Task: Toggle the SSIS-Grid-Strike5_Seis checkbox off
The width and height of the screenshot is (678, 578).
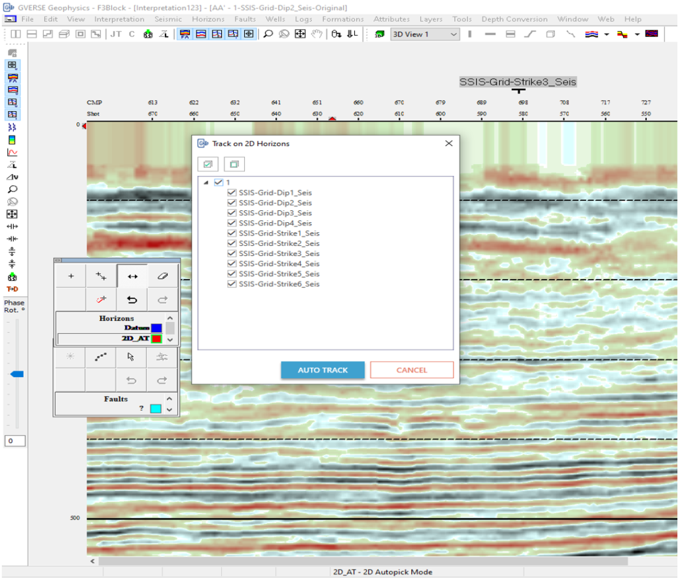Action: coord(232,273)
